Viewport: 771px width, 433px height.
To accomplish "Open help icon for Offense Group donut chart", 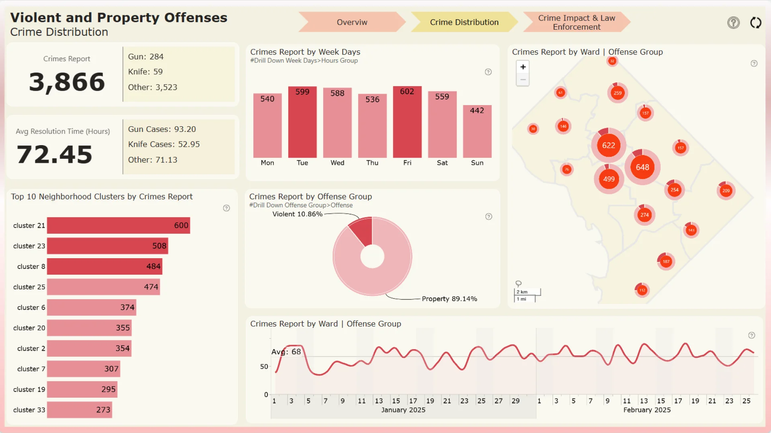I will pos(489,217).
